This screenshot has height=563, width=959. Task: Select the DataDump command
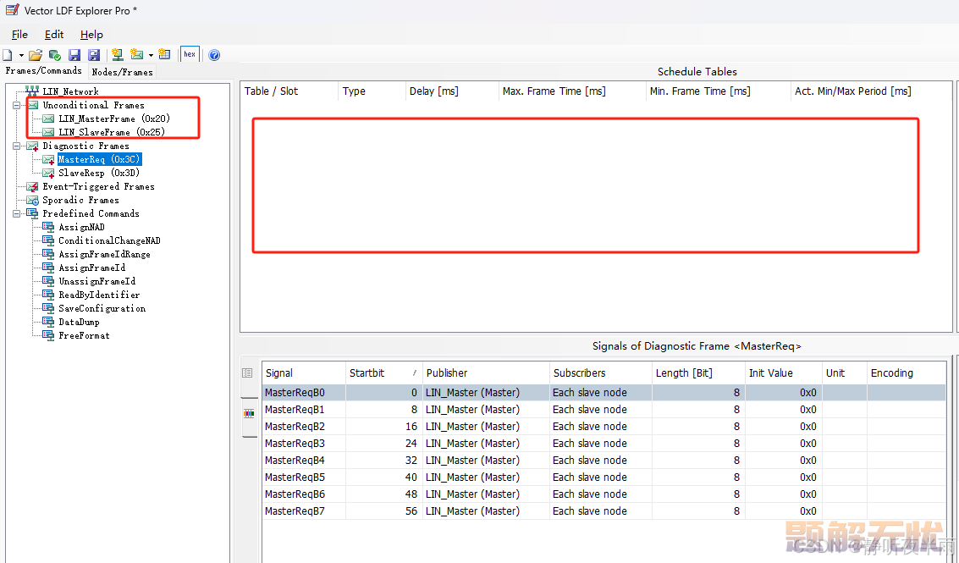tap(79, 322)
